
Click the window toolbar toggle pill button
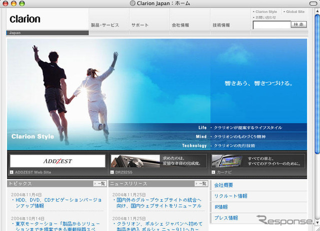(x=313, y=3)
